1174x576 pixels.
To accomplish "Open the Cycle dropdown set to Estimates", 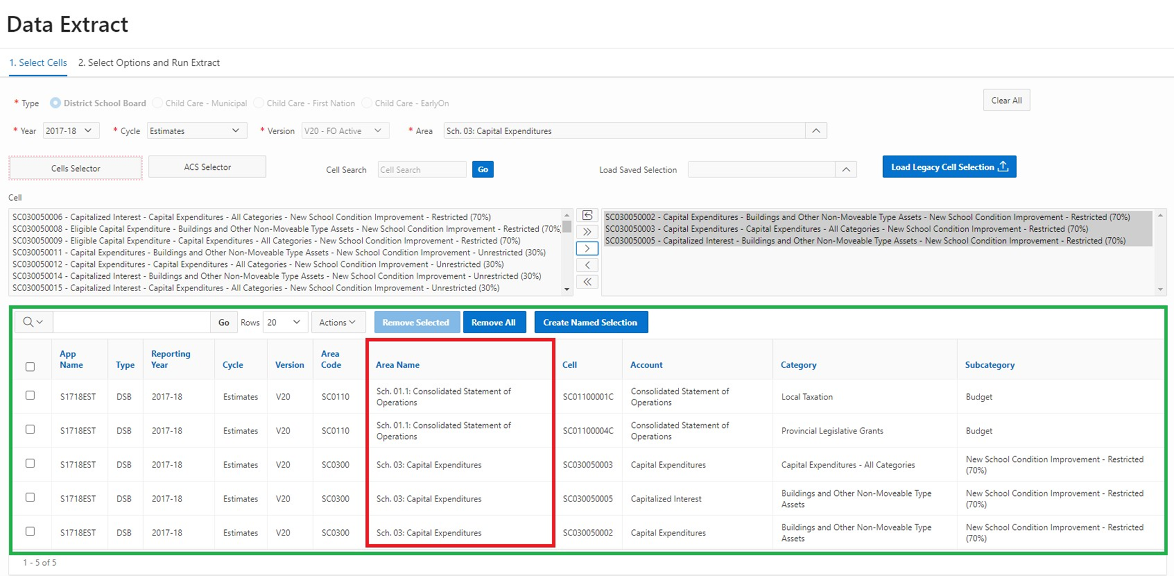I will (196, 131).
